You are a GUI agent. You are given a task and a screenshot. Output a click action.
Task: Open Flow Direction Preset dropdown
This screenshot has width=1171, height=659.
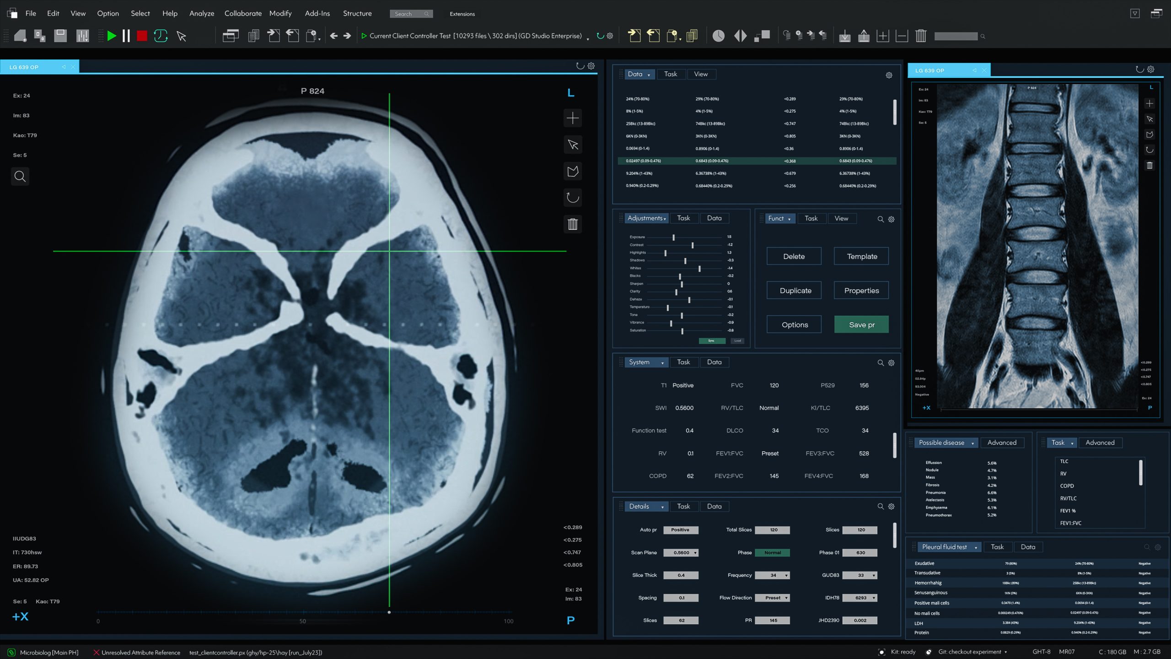(x=772, y=598)
